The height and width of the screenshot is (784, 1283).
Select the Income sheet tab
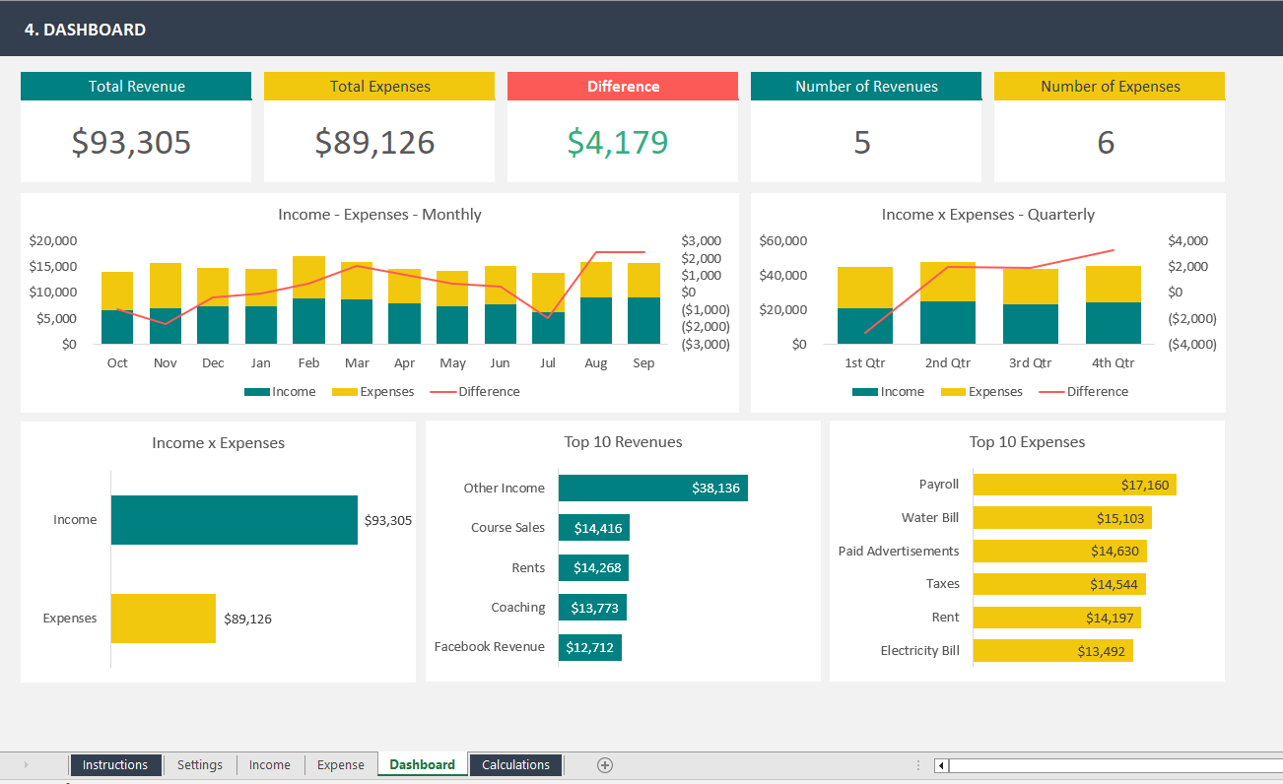(269, 764)
